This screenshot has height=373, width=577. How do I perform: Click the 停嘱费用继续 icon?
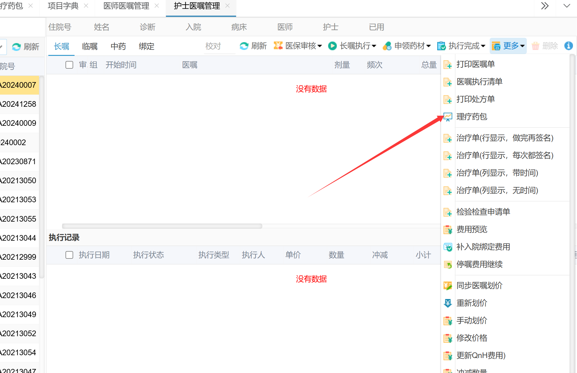448,265
